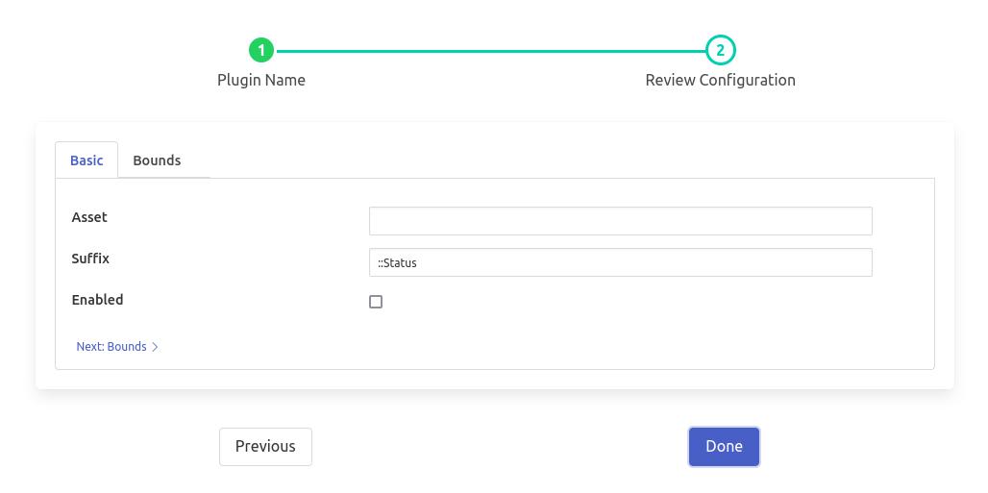Click empty space right of Enabled checkbox

[625, 302]
